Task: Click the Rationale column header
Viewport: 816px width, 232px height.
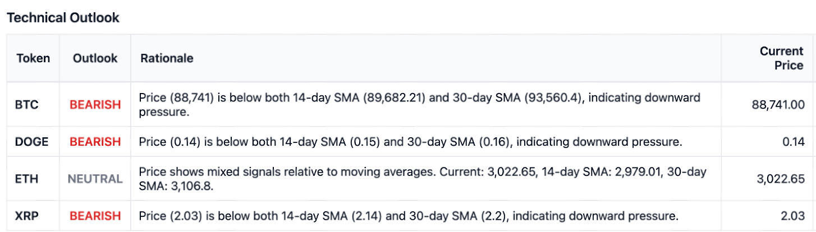Action: pos(167,58)
